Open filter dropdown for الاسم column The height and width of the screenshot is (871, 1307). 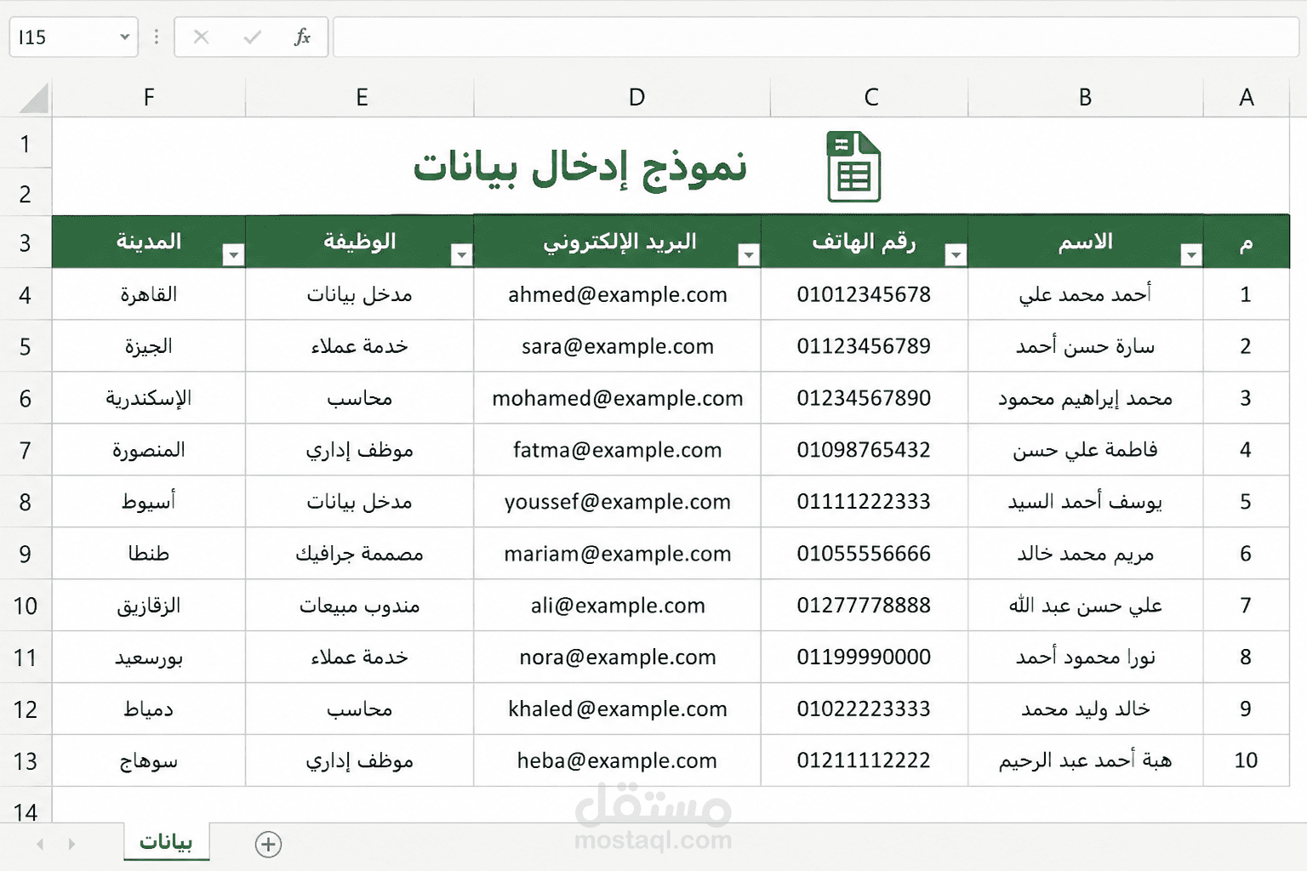point(1191,254)
